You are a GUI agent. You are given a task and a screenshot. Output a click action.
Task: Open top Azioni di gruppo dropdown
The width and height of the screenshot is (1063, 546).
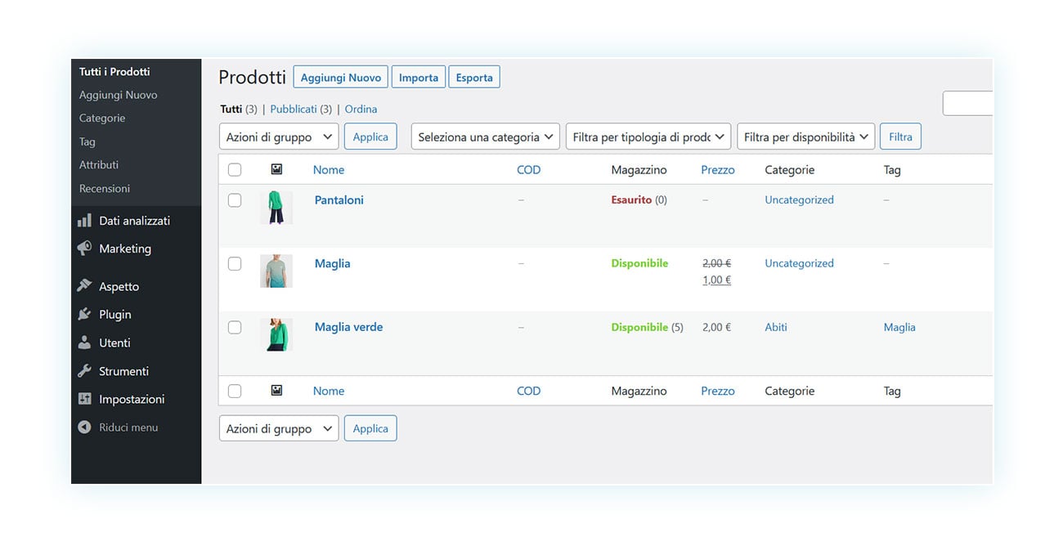(279, 136)
